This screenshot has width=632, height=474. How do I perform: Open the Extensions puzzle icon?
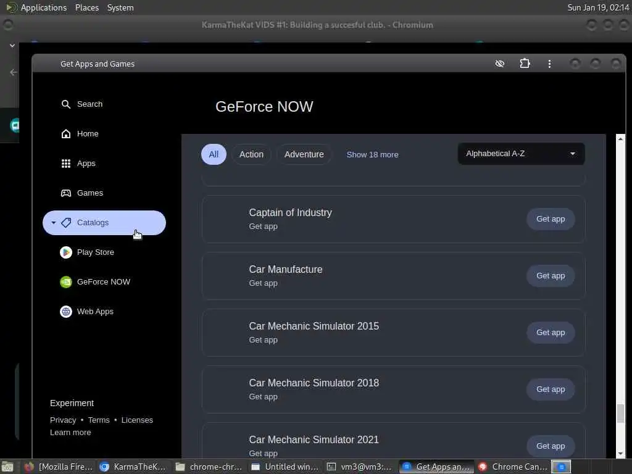[x=525, y=64]
